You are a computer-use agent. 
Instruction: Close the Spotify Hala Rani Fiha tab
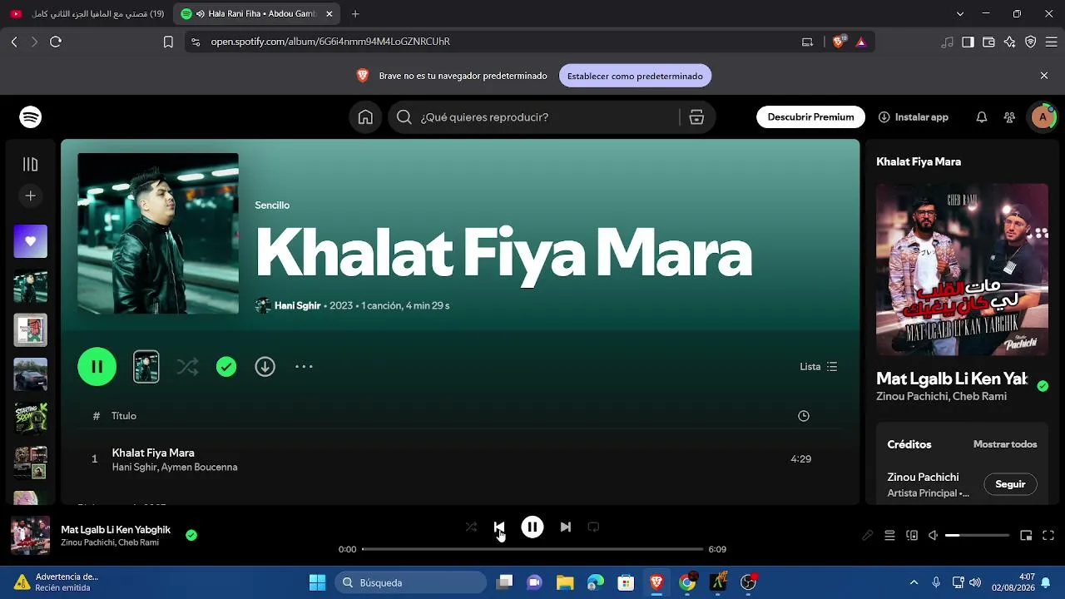(329, 13)
